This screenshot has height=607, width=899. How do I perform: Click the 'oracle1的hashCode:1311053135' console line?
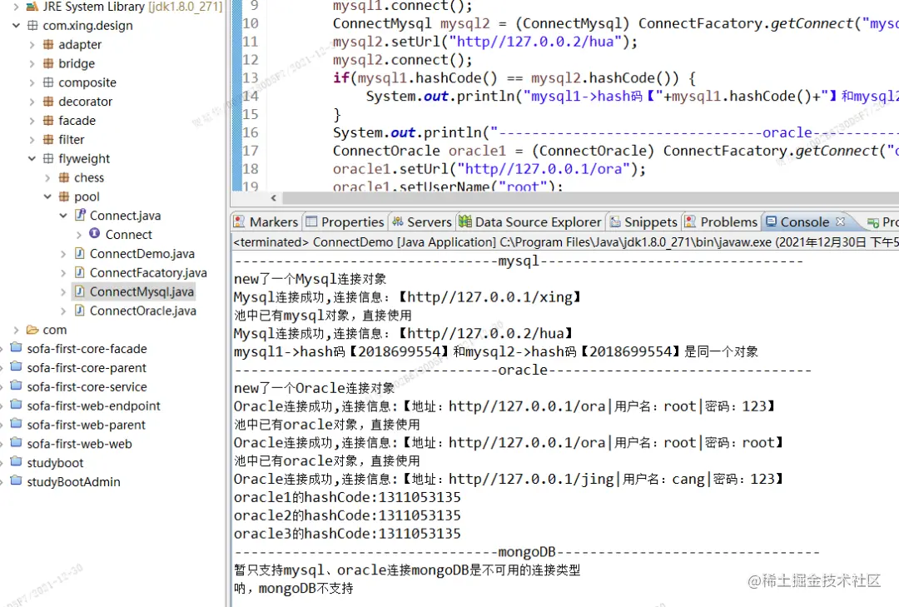pyautogui.click(x=347, y=497)
